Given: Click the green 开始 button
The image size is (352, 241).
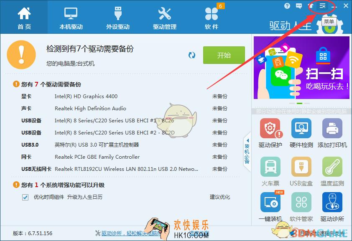Looking at the screenshot, I should pos(224,55).
